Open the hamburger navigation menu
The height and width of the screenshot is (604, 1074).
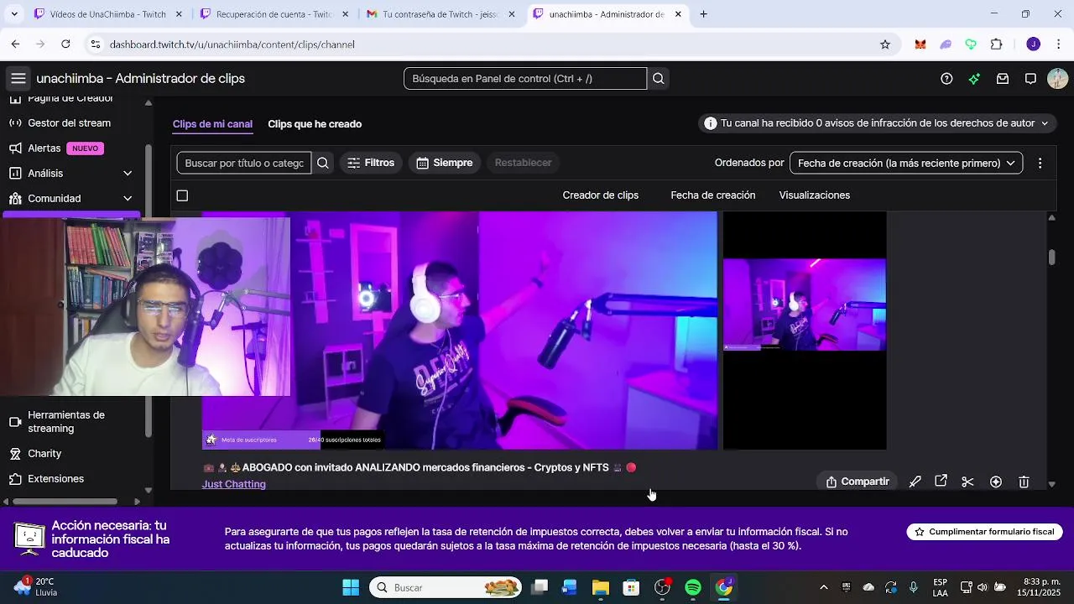coord(18,79)
